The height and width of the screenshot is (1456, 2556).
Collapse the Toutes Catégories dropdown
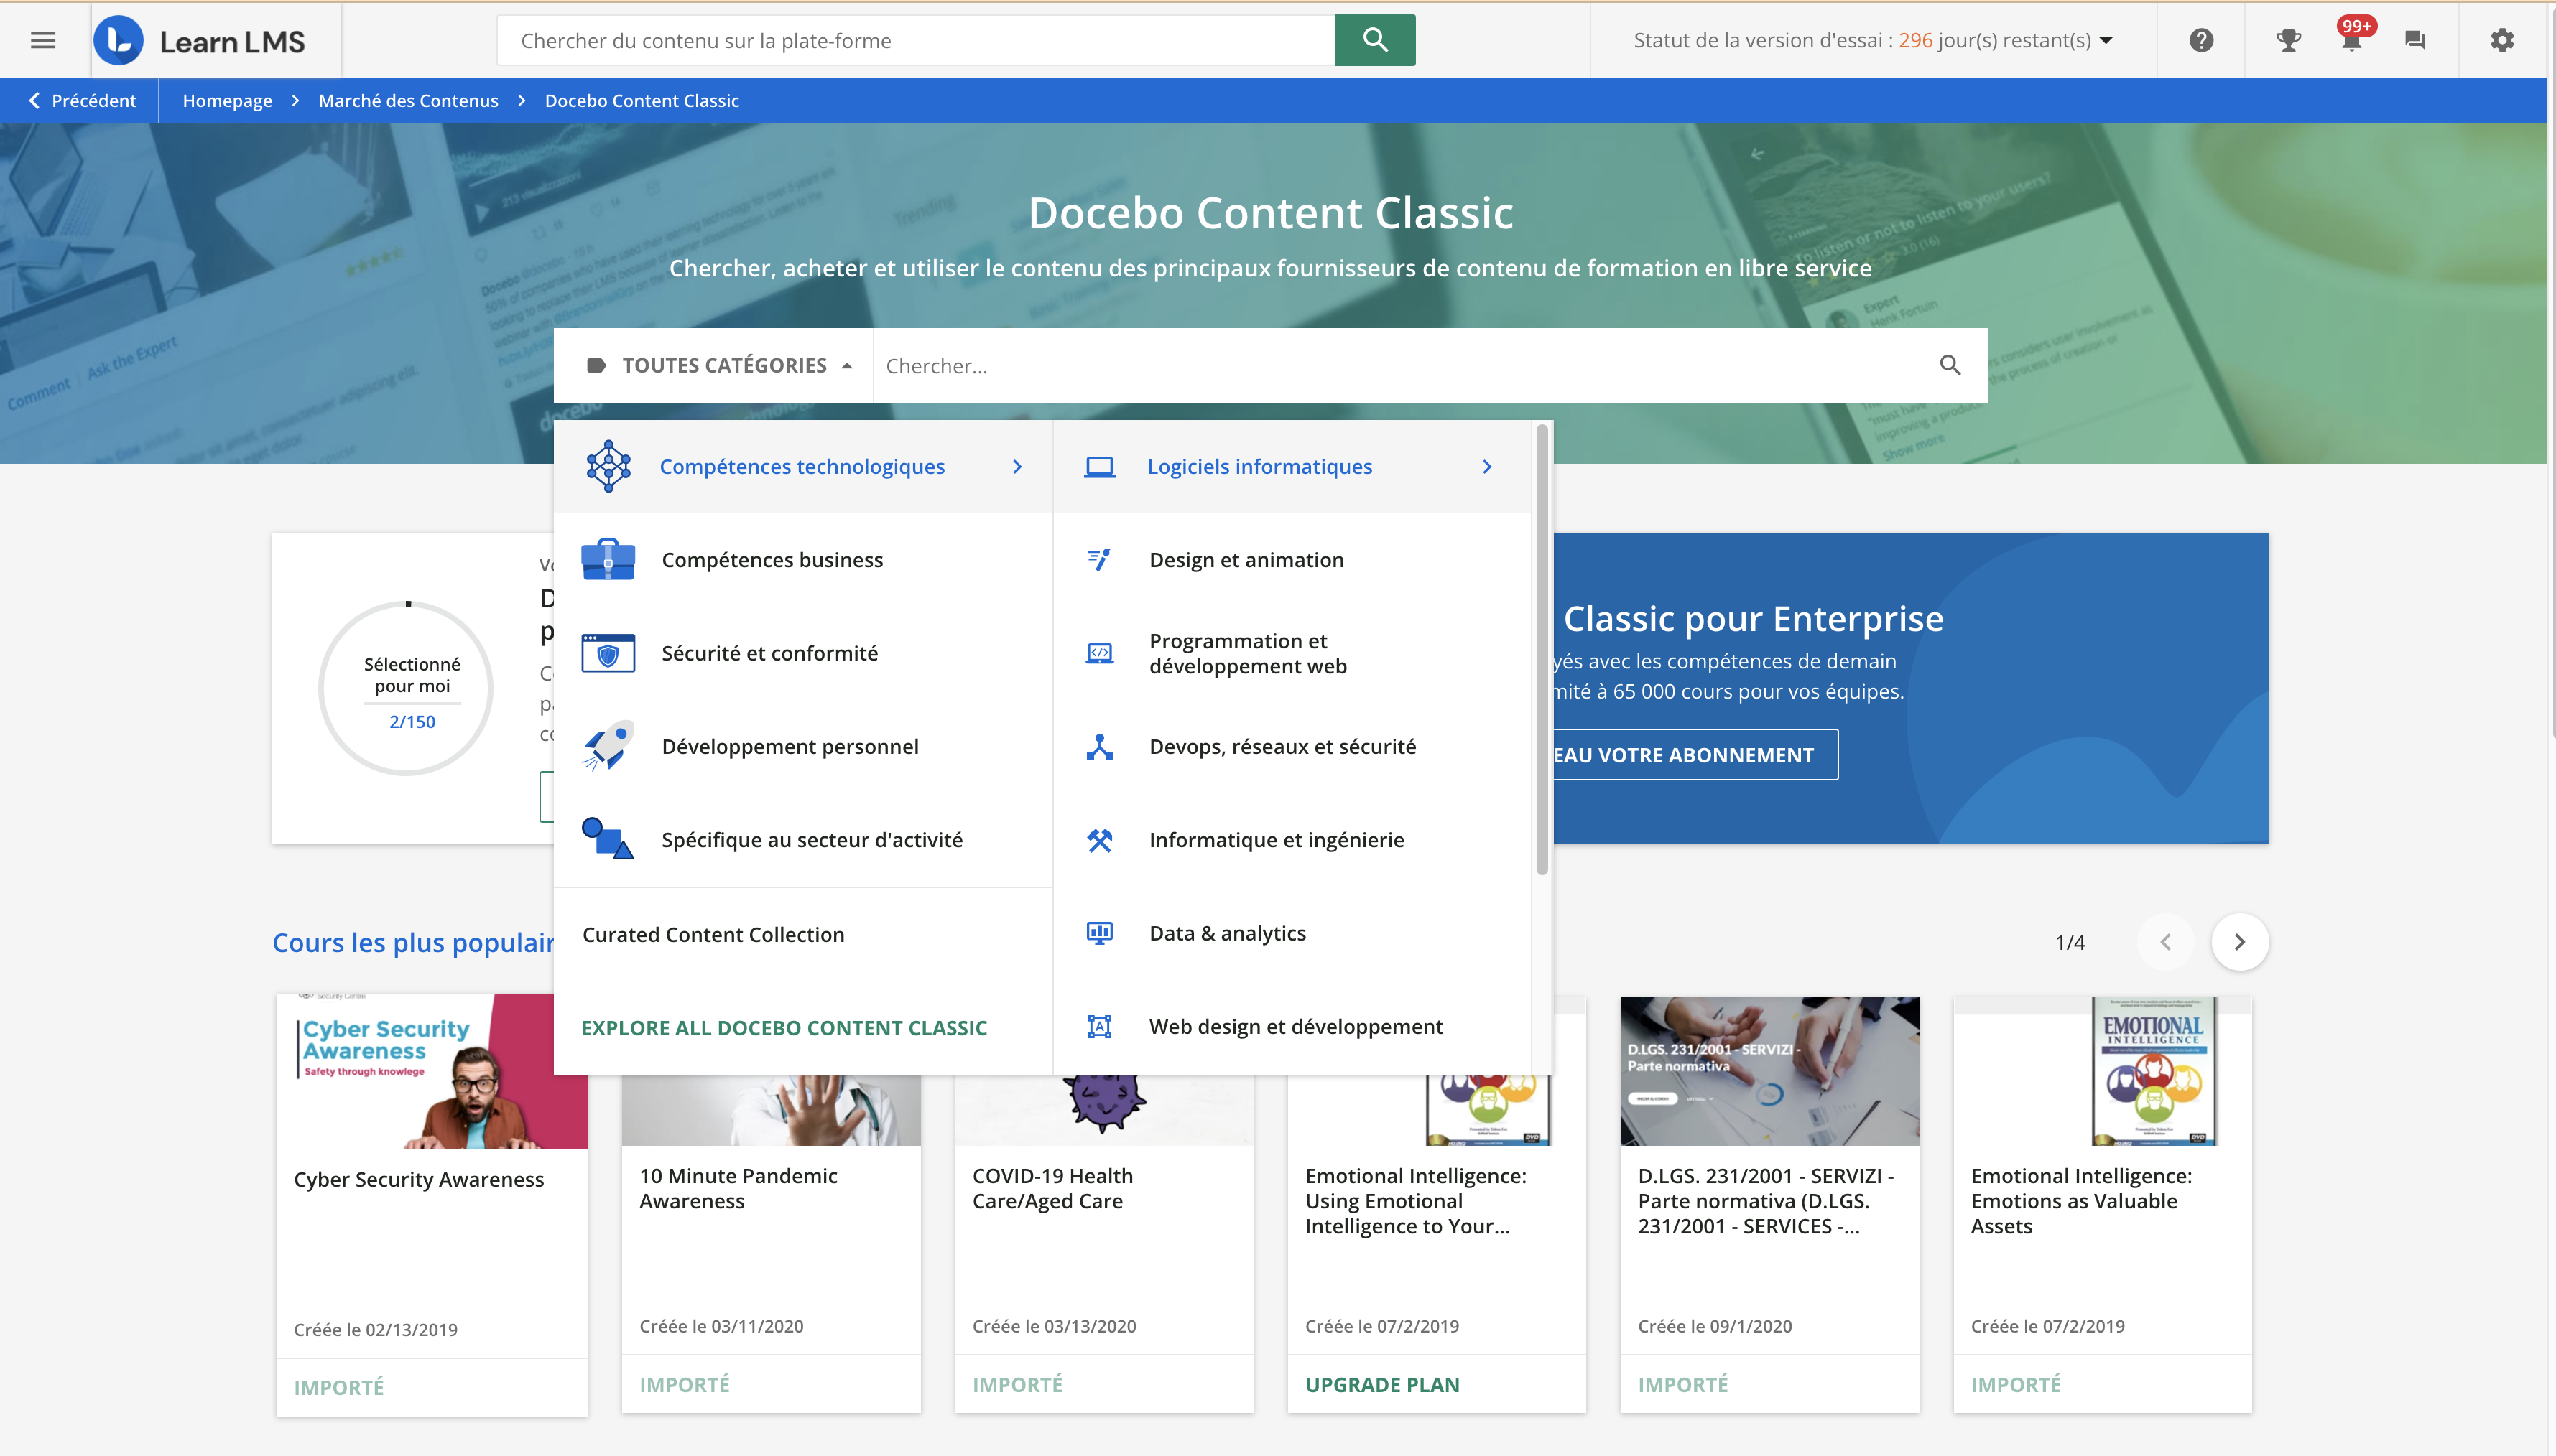point(848,366)
